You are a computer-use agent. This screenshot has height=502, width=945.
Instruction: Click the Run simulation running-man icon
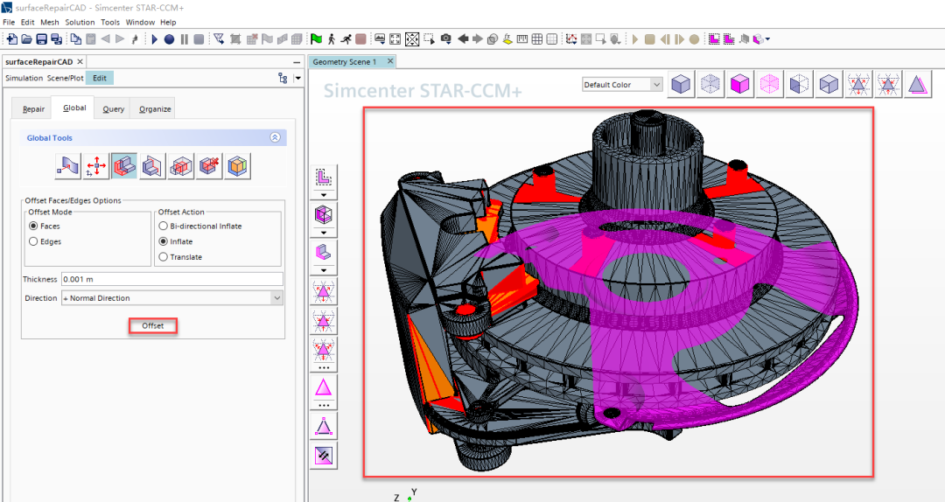[x=346, y=39]
